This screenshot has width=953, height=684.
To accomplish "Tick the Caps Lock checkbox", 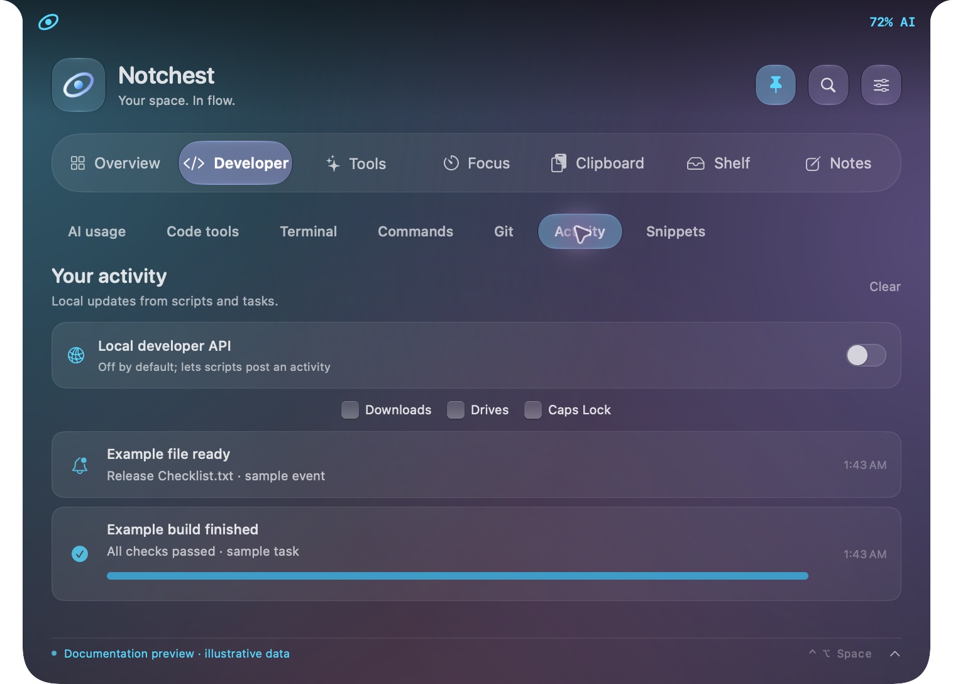I will pyautogui.click(x=533, y=410).
